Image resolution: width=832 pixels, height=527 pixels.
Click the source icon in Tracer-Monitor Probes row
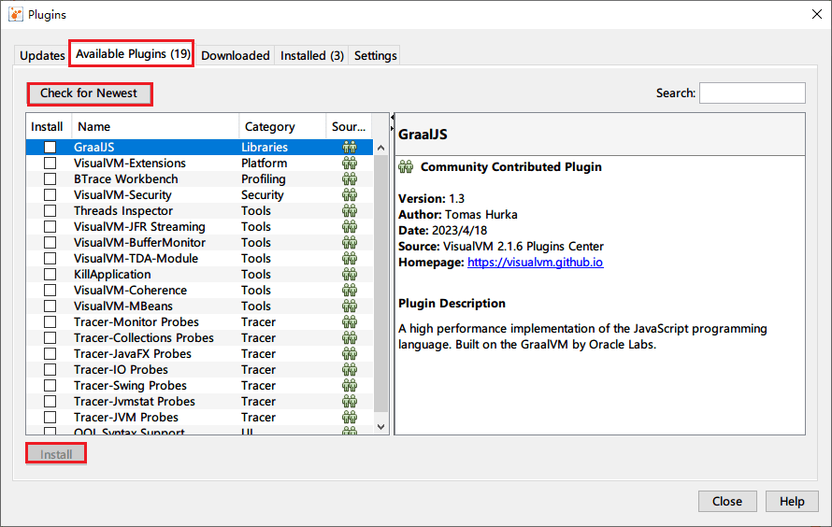(x=349, y=322)
